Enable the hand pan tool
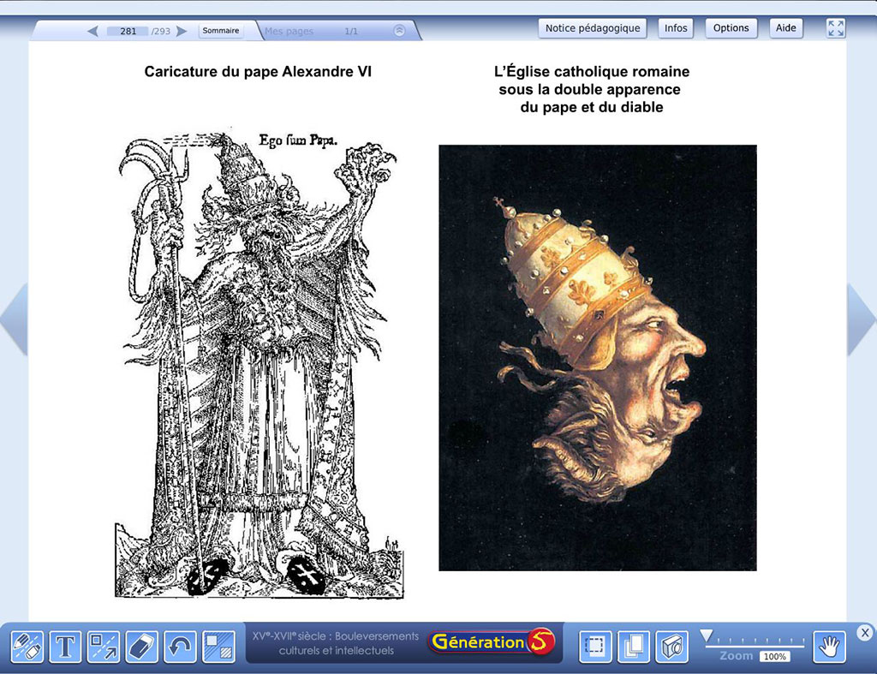The height and width of the screenshot is (674, 877). [829, 647]
